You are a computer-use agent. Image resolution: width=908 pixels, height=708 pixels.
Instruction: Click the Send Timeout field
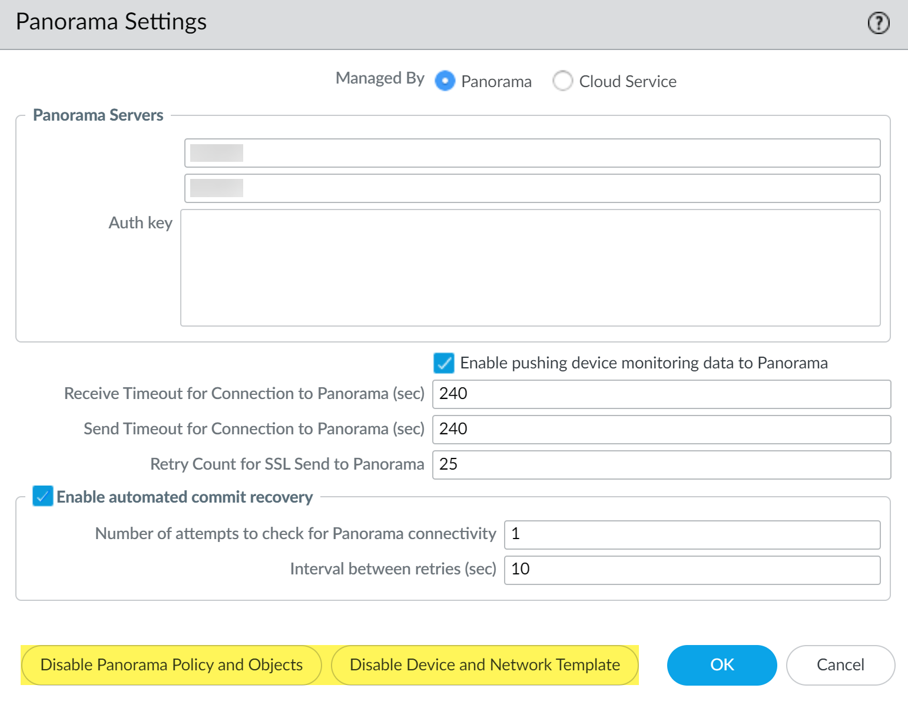tap(661, 429)
